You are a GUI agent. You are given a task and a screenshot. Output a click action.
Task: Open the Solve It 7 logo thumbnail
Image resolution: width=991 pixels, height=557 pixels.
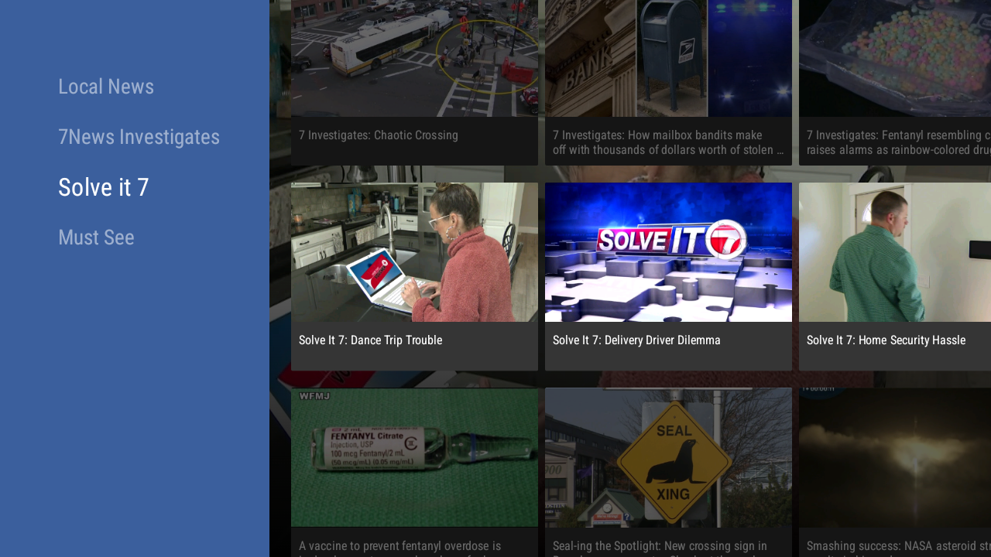pyautogui.click(x=668, y=252)
